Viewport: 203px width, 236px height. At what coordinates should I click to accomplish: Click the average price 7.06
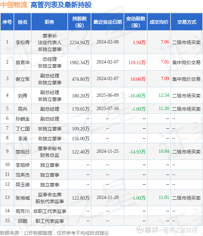pyautogui.click(x=165, y=42)
